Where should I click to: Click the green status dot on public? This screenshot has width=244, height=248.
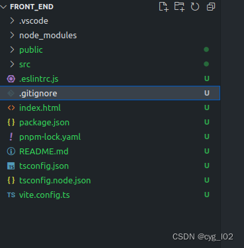pyautogui.click(x=206, y=49)
